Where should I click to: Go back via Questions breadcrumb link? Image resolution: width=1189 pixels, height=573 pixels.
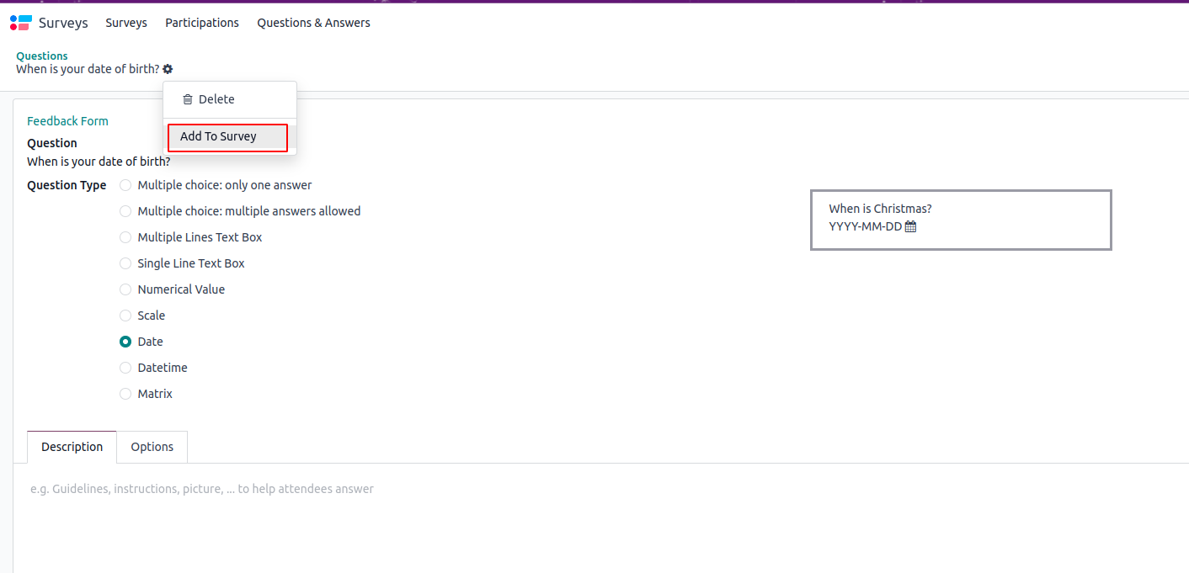pyautogui.click(x=42, y=56)
